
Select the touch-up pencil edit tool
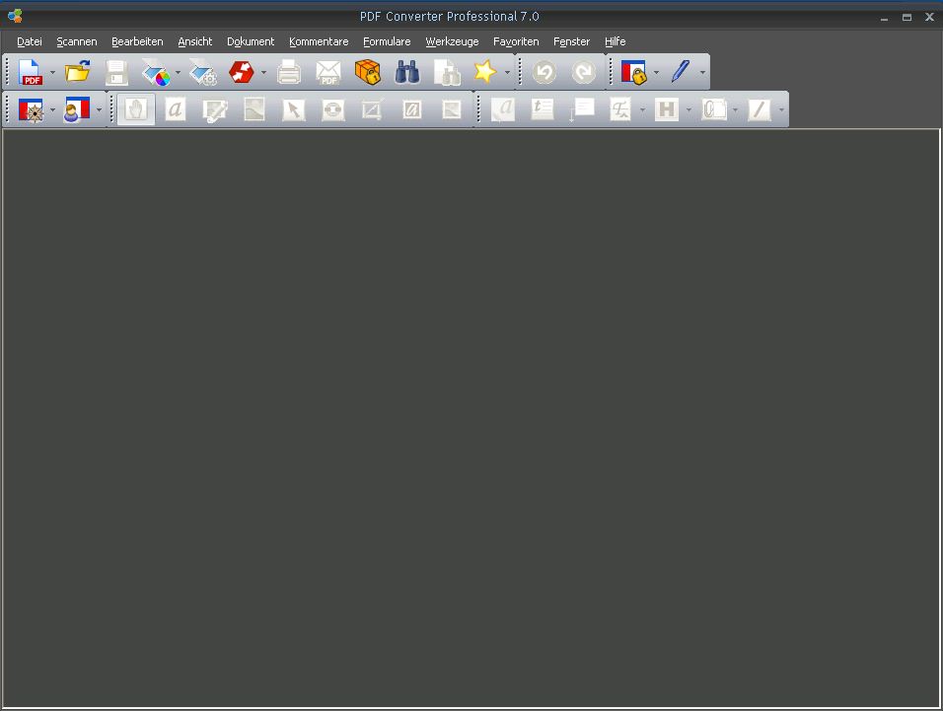click(x=215, y=110)
